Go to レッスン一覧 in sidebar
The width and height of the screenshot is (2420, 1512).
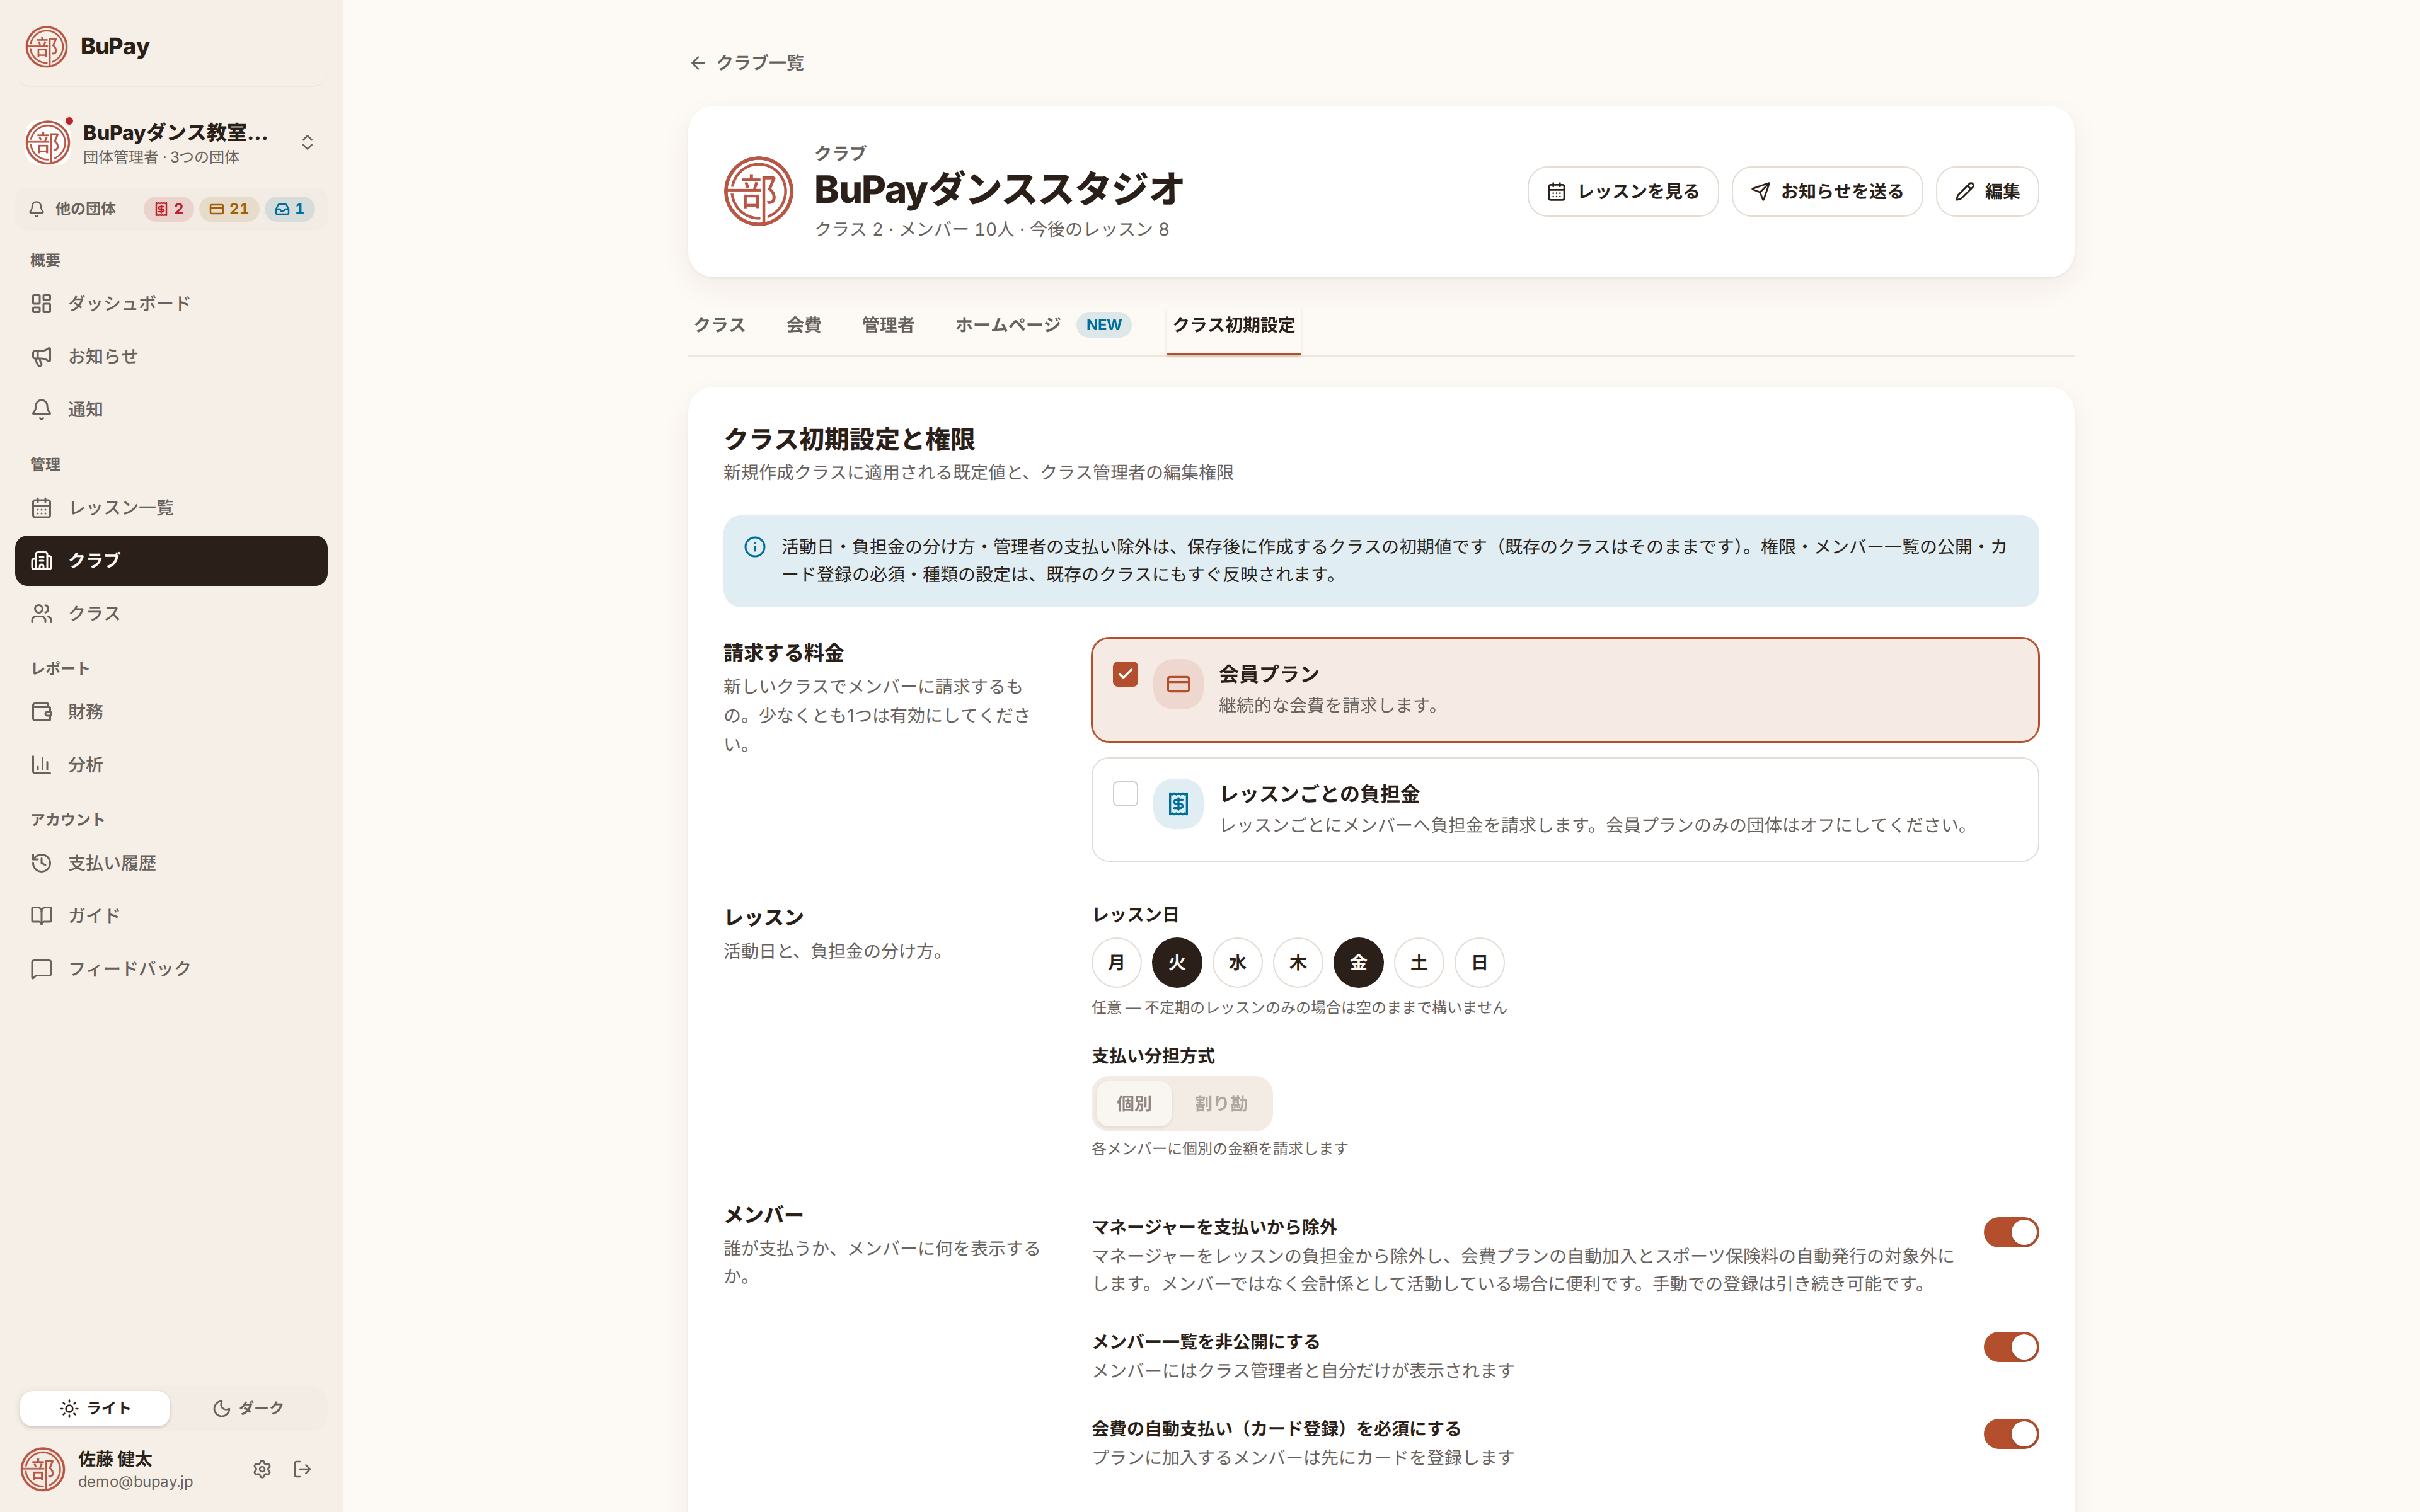[171, 508]
